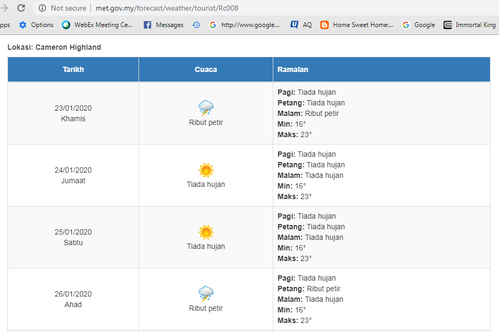Click the thunderstorm icon for 23/01/2020
The height and width of the screenshot is (332, 499).
[x=206, y=108]
